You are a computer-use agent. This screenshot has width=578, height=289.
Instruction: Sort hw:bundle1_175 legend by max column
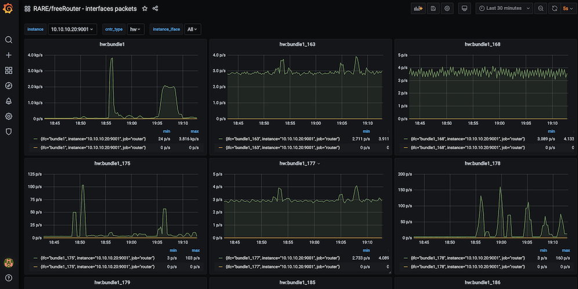pyautogui.click(x=195, y=250)
